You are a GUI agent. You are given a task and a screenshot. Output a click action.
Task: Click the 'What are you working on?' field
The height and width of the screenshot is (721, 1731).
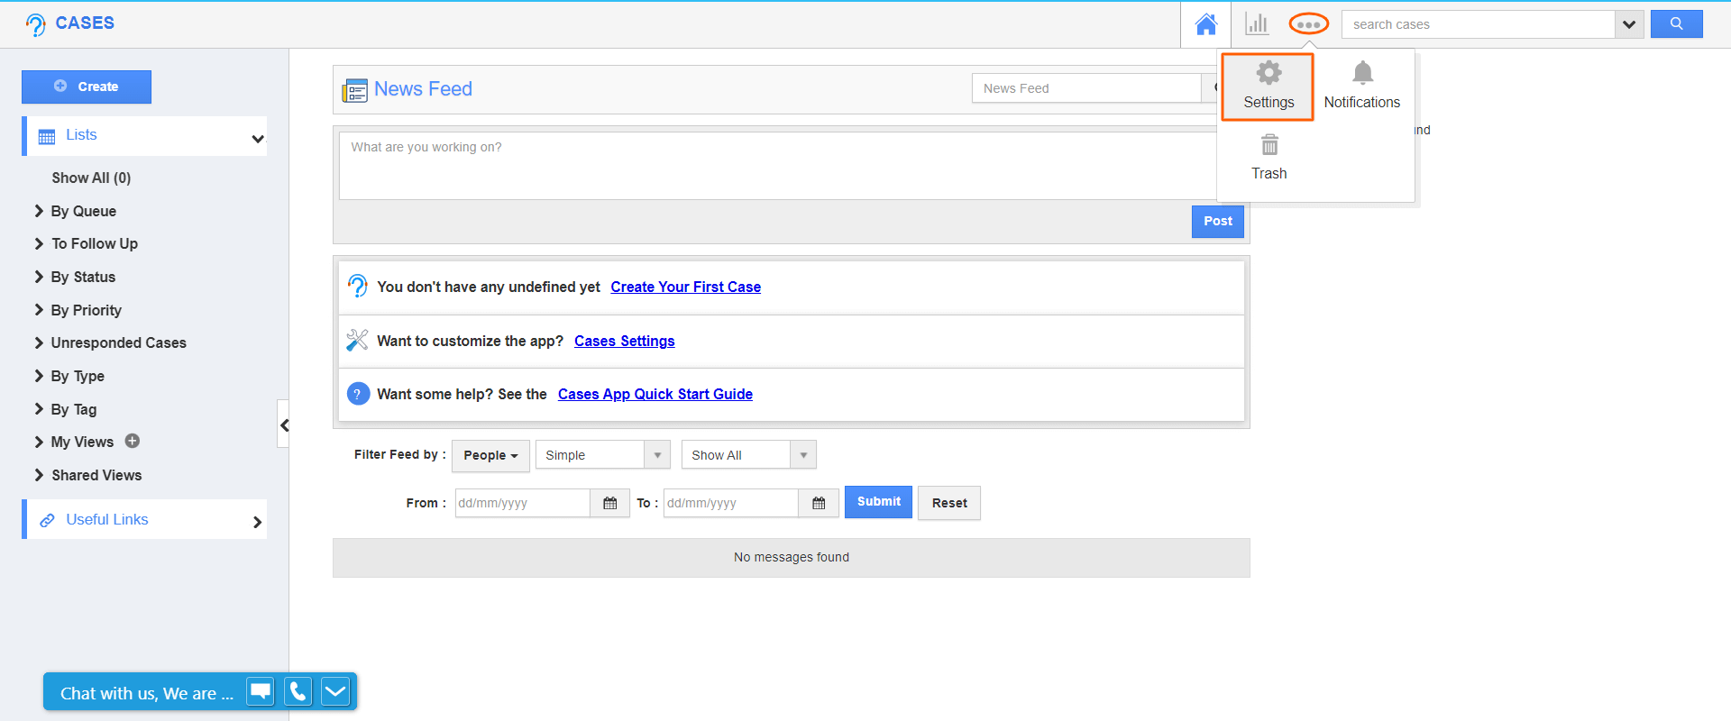pyautogui.click(x=775, y=166)
